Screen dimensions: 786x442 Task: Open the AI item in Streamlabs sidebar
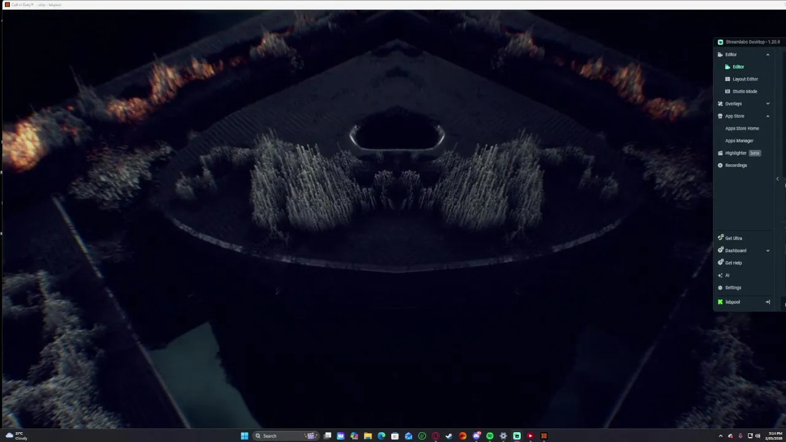point(724,275)
